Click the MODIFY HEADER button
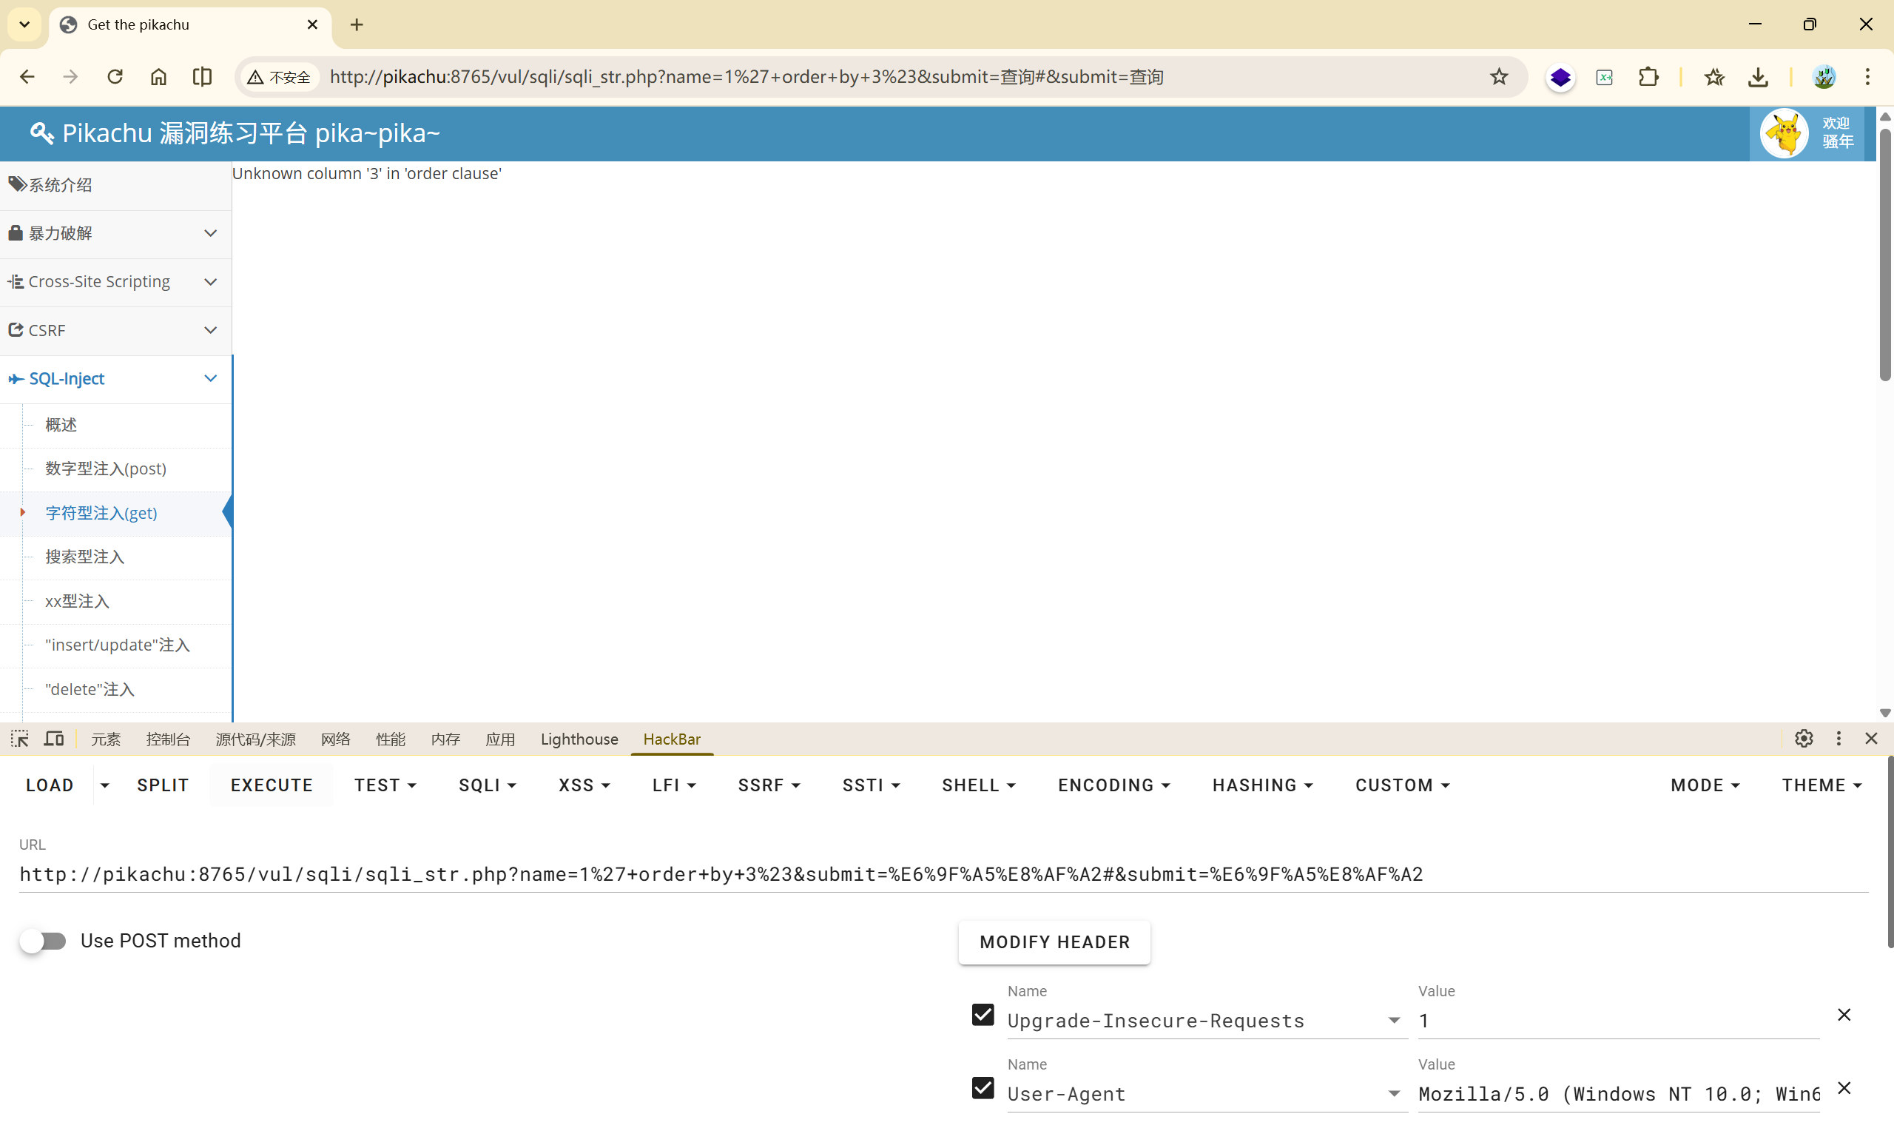The image size is (1894, 1131). pyautogui.click(x=1054, y=942)
